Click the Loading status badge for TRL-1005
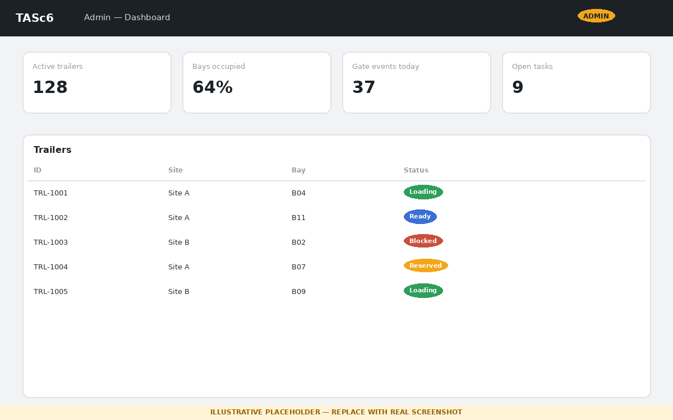The image size is (673, 420). 423,291
